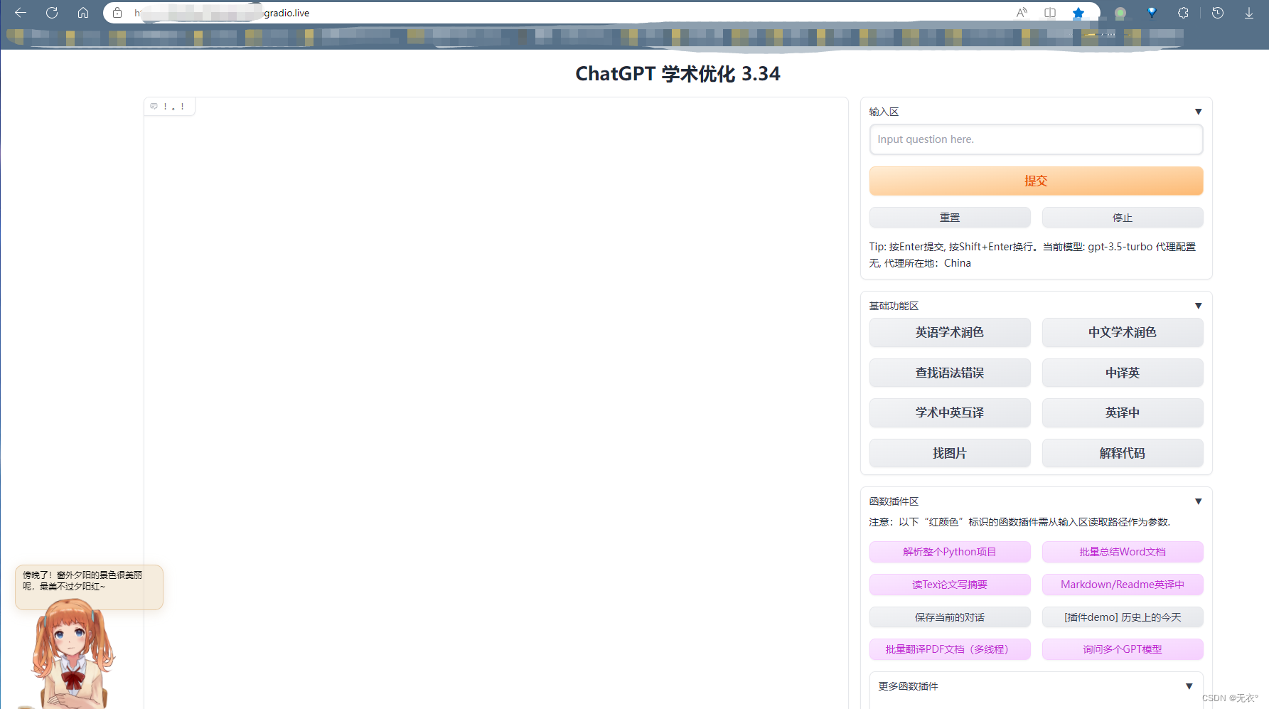Click 保存当前的对话 button
This screenshot has width=1269, height=709.
pos(950,617)
